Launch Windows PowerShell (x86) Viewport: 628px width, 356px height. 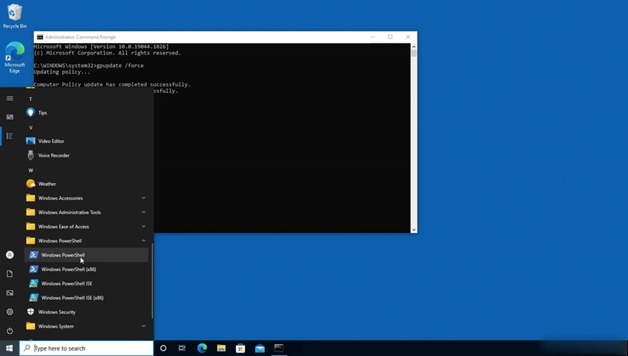[x=86, y=269]
